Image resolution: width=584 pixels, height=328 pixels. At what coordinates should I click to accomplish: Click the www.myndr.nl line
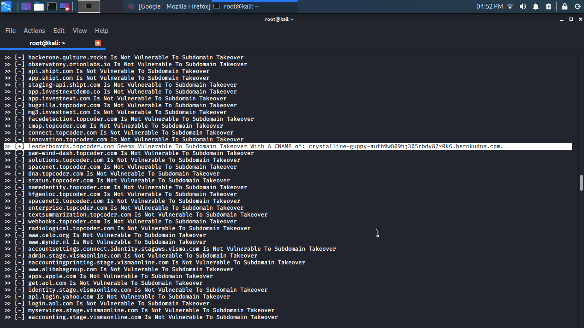(x=105, y=242)
